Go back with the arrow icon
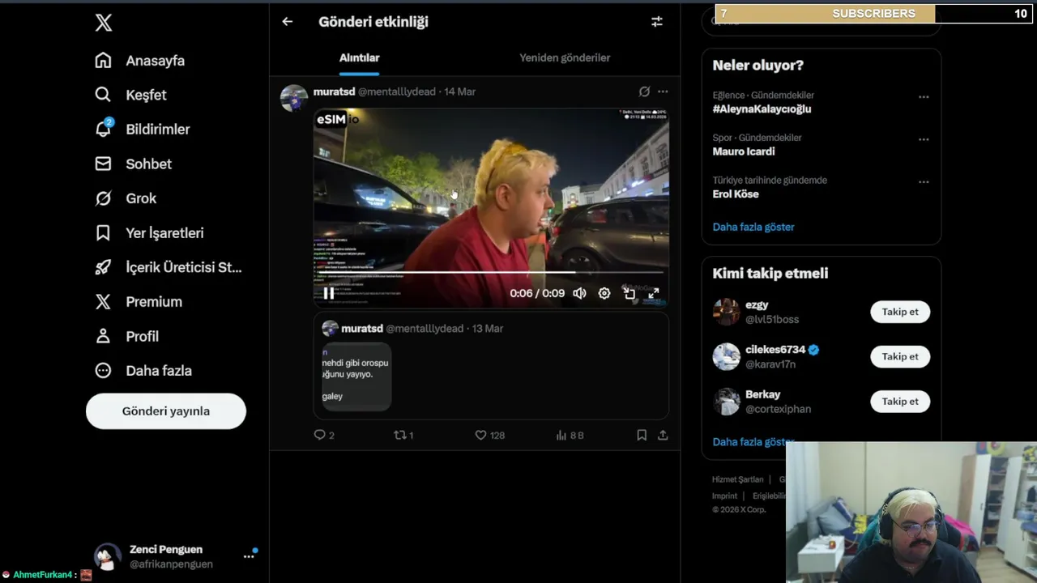The width and height of the screenshot is (1037, 583). click(288, 22)
